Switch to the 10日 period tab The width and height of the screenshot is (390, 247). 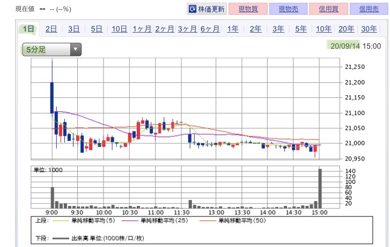pos(120,29)
